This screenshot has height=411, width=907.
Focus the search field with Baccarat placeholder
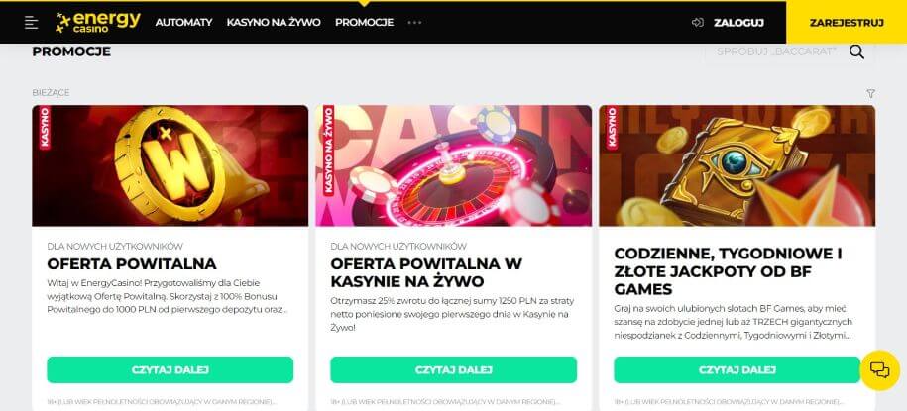click(x=776, y=51)
